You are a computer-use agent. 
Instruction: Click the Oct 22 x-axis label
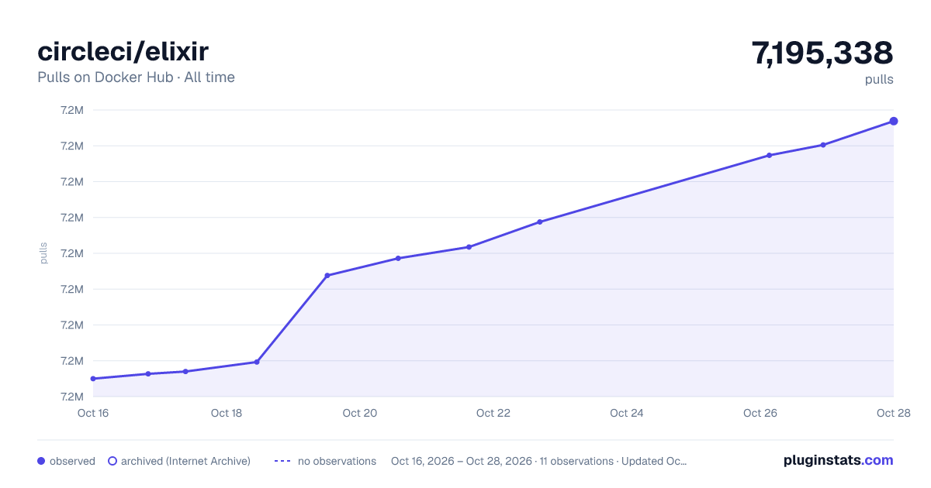click(493, 413)
